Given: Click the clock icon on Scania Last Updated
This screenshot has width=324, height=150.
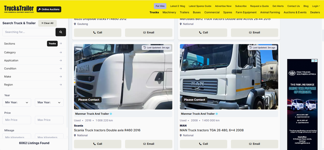Looking at the screenshot, I should (x=145, y=48).
